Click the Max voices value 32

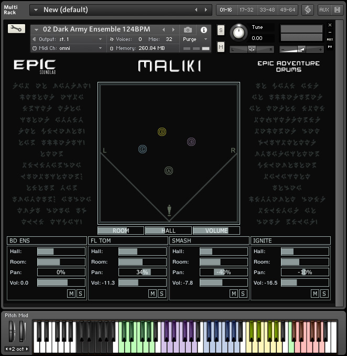pos(169,39)
